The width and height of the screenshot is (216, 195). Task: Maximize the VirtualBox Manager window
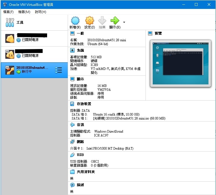[196, 4]
